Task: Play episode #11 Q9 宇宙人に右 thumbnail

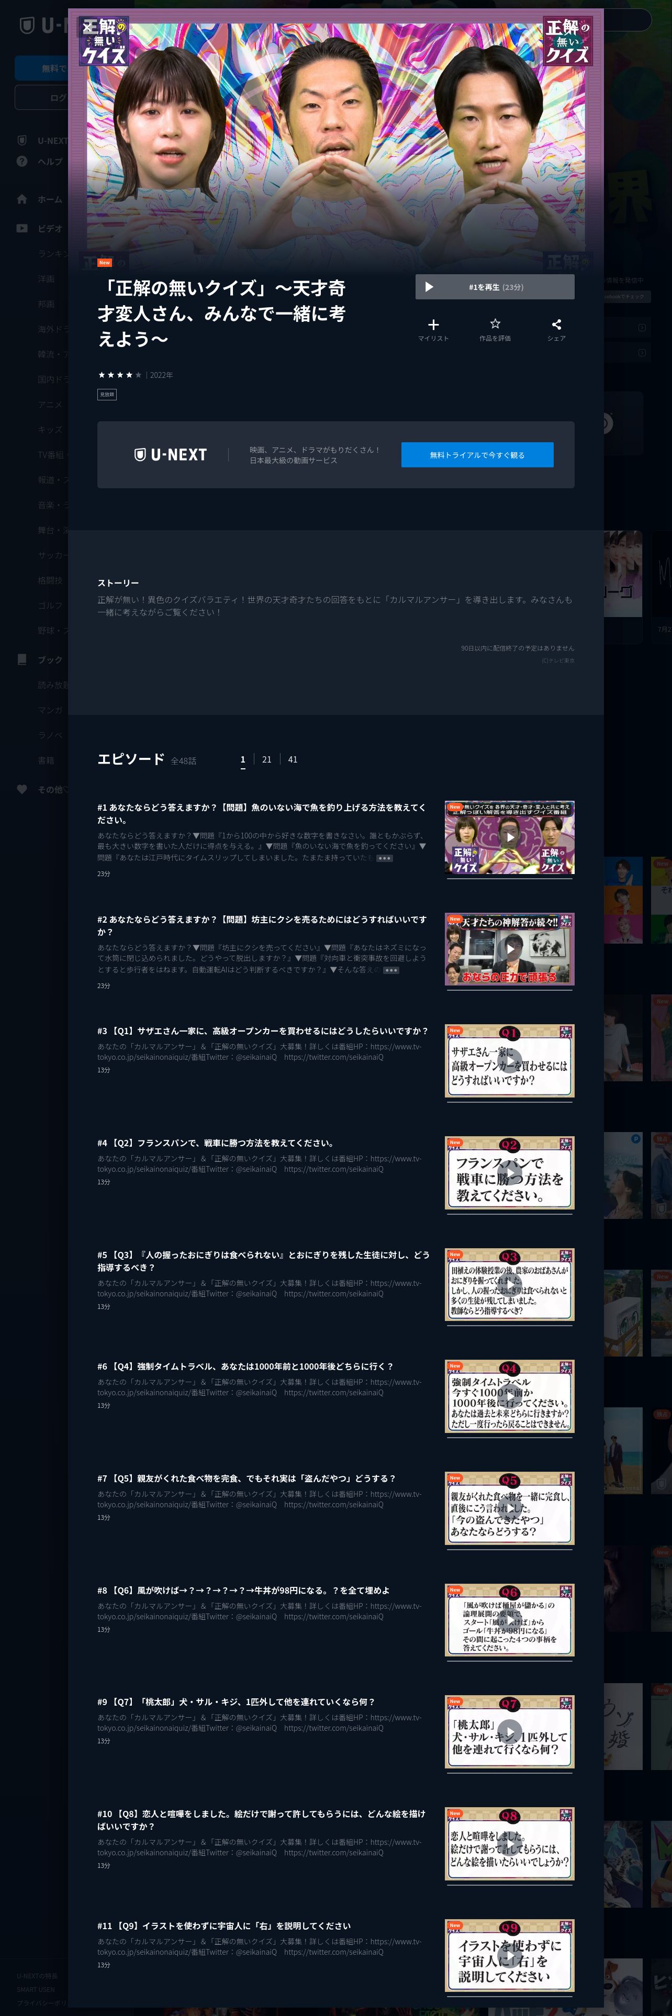Action: click(x=509, y=1956)
